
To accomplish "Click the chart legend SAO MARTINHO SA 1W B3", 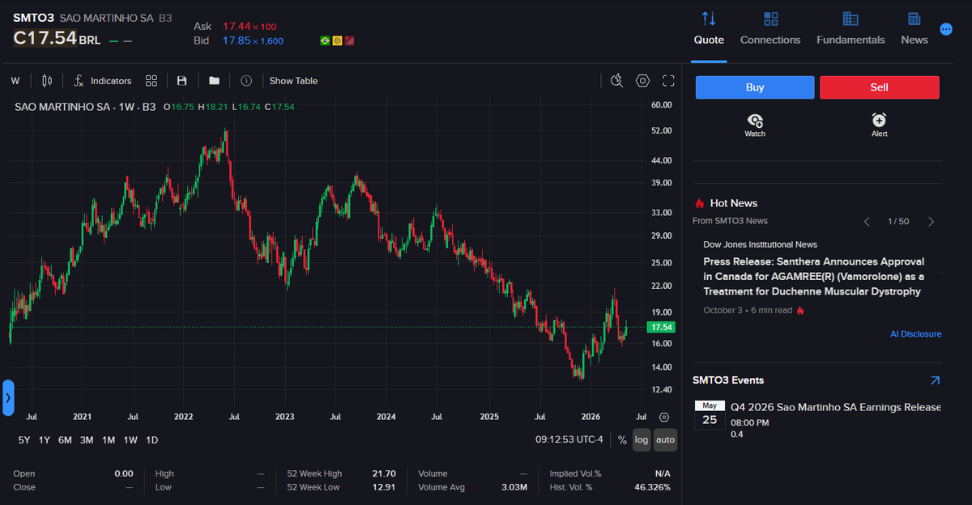I will point(85,107).
